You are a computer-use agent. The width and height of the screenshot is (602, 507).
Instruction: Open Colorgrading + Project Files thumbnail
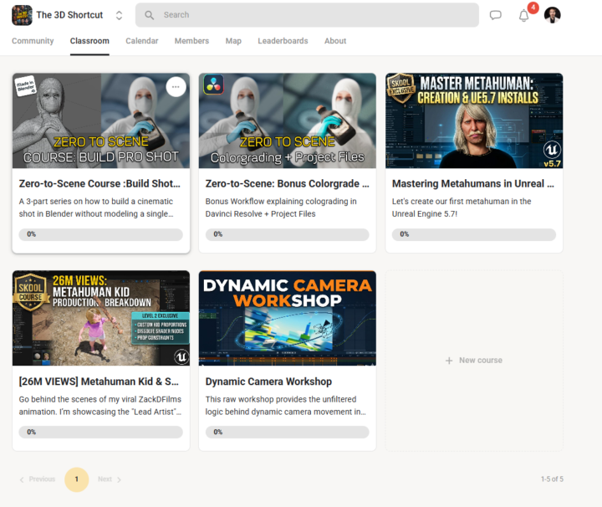click(x=287, y=120)
